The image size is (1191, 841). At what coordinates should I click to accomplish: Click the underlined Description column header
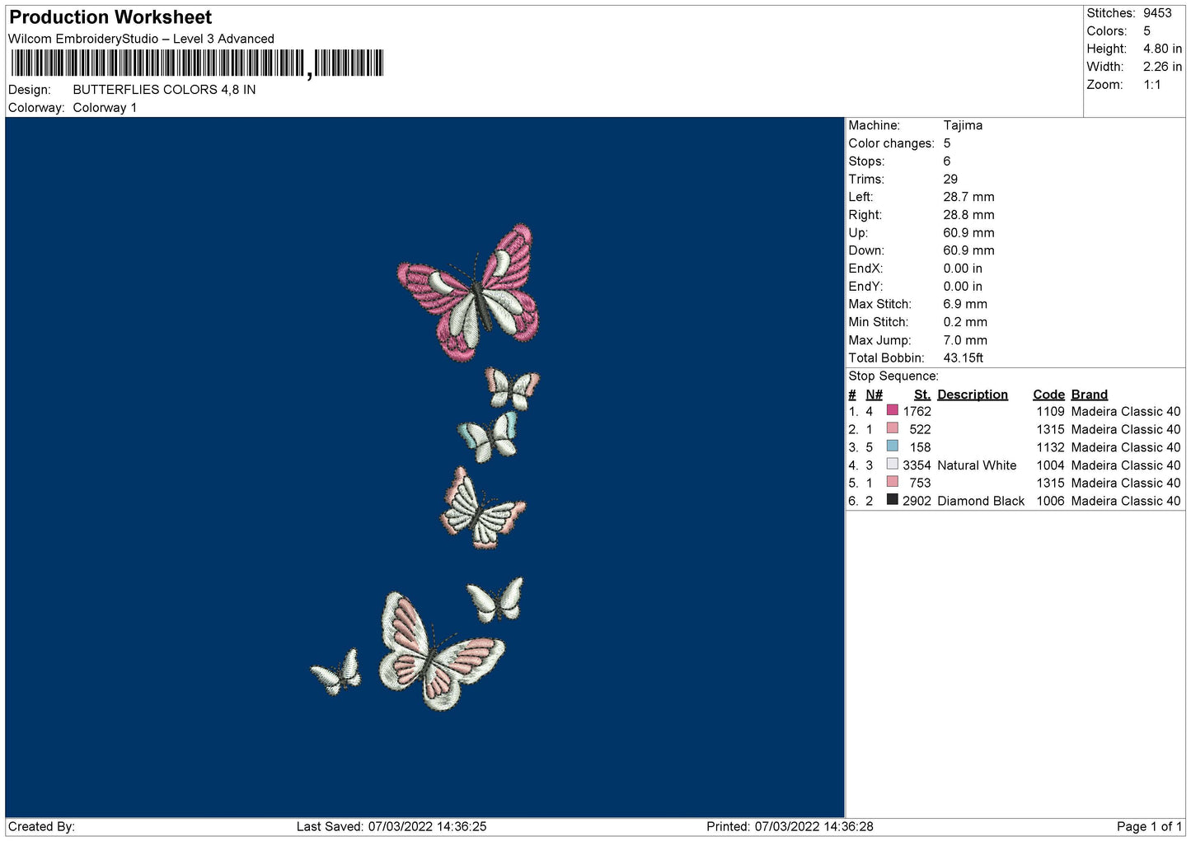pyautogui.click(x=972, y=395)
